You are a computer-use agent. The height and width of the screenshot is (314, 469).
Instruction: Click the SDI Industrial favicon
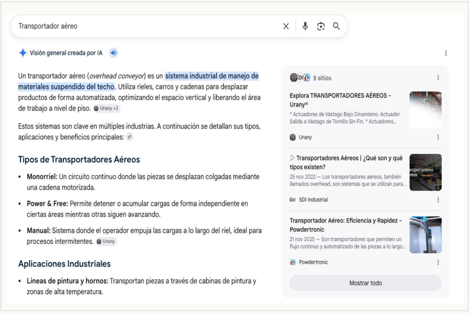point(293,200)
